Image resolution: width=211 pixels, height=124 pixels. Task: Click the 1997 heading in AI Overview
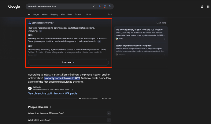pos(30,46)
